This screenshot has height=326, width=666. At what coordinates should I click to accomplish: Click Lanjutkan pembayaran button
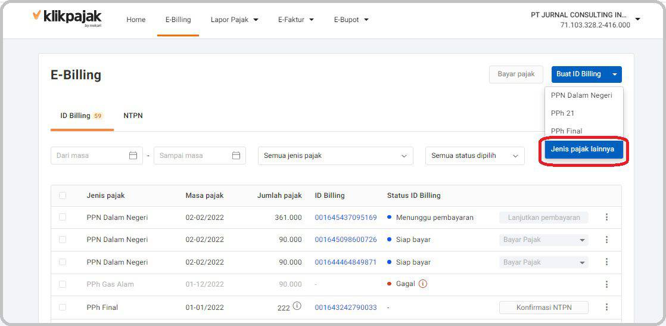coord(544,217)
